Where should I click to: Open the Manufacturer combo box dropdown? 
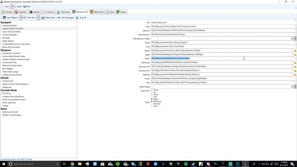295,34
